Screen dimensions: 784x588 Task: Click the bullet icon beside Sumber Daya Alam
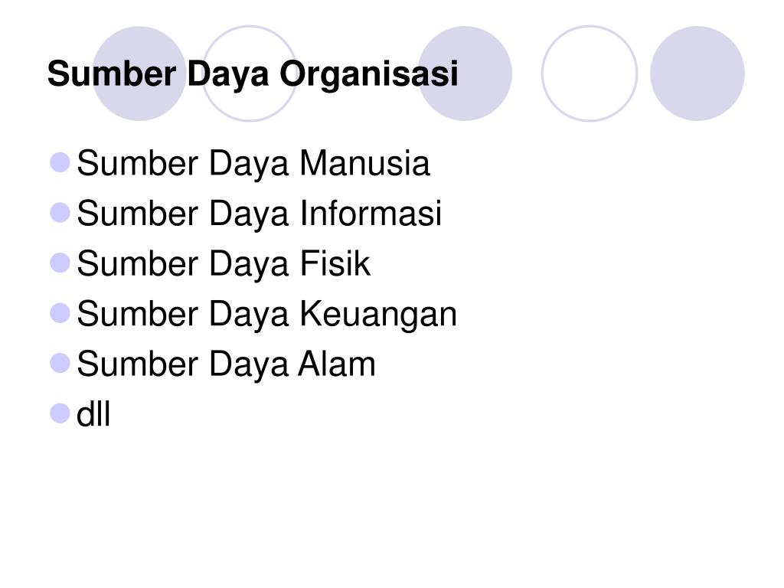coord(60,363)
